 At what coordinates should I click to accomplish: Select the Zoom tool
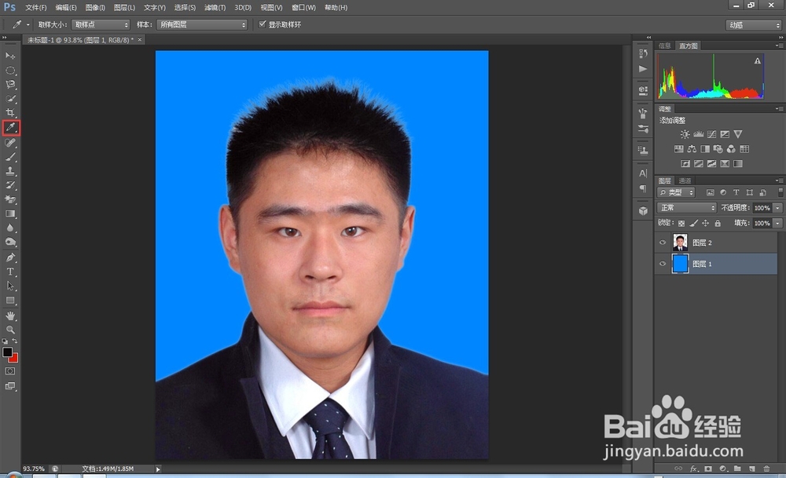click(x=10, y=330)
